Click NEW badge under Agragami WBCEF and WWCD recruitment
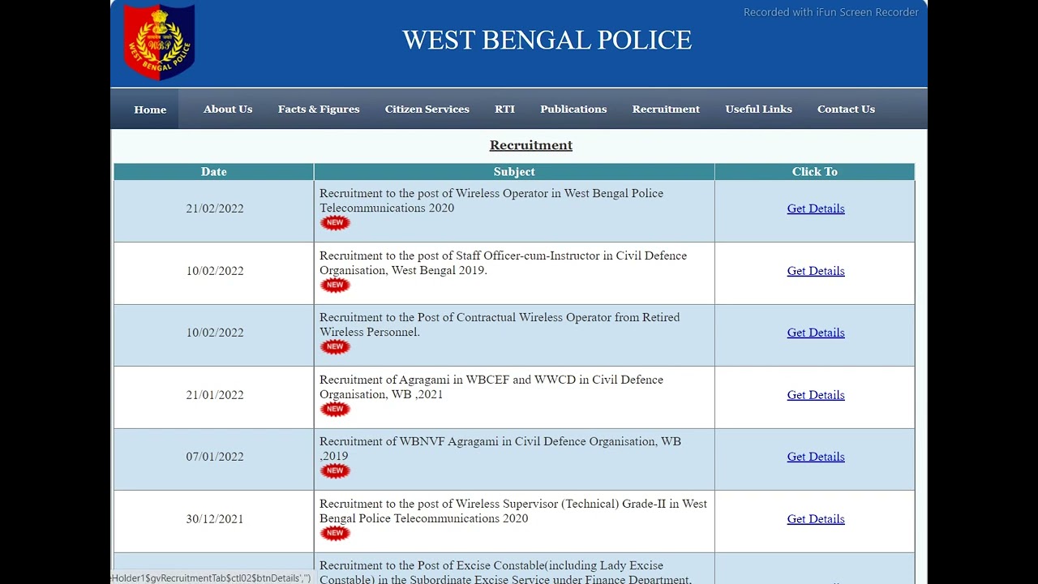The image size is (1038, 584). 335,410
